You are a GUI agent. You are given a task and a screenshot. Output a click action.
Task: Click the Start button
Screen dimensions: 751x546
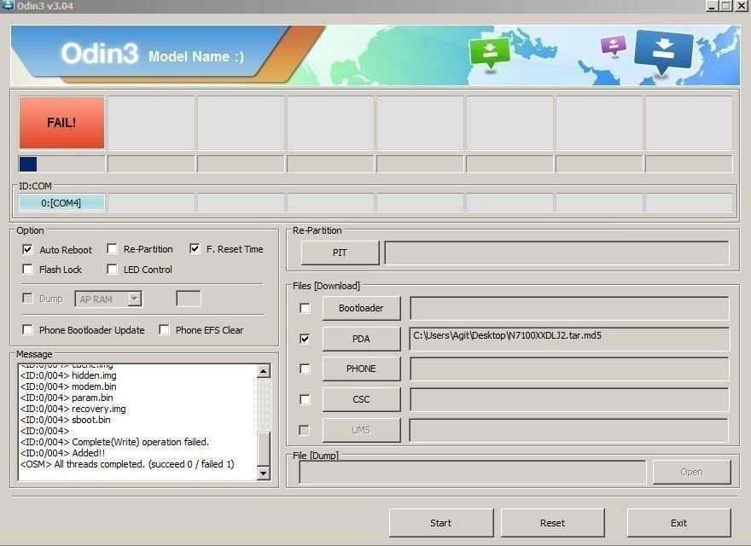coord(441,523)
